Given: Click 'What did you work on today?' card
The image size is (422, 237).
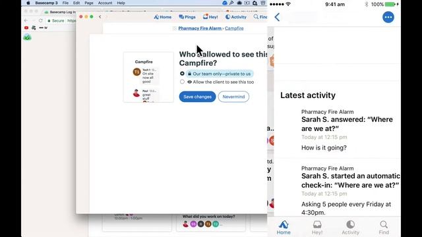Looking at the screenshot, I should 211,223.
